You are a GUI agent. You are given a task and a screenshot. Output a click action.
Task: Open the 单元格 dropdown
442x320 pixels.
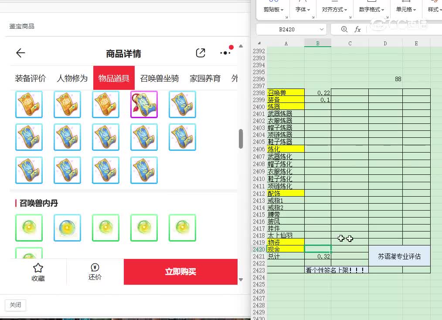406,10
